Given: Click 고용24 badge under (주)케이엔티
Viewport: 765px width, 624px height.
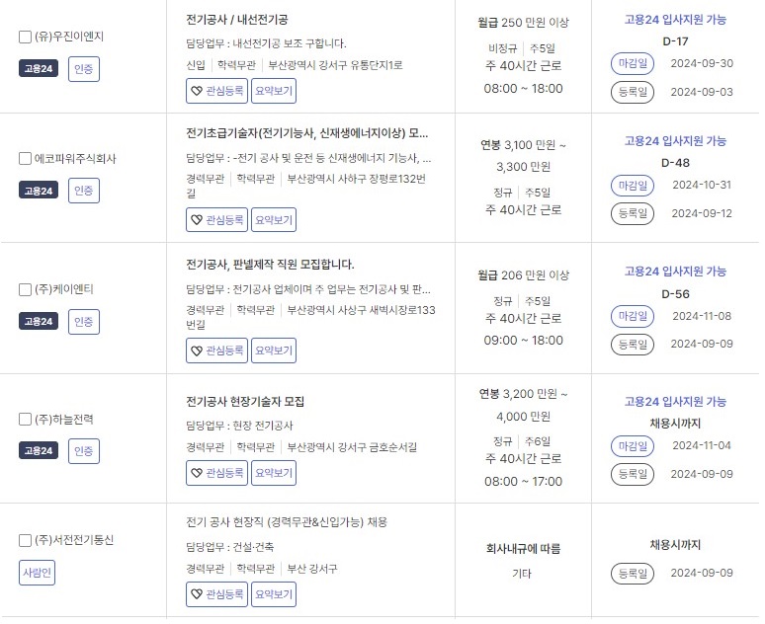Looking at the screenshot, I should click(39, 322).
